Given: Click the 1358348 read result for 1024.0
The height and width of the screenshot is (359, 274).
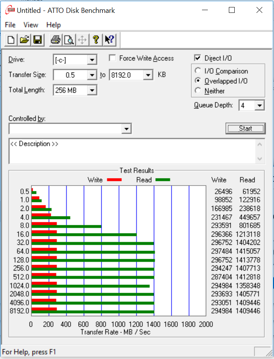Looking at the screenshot, I should [248, 286].
